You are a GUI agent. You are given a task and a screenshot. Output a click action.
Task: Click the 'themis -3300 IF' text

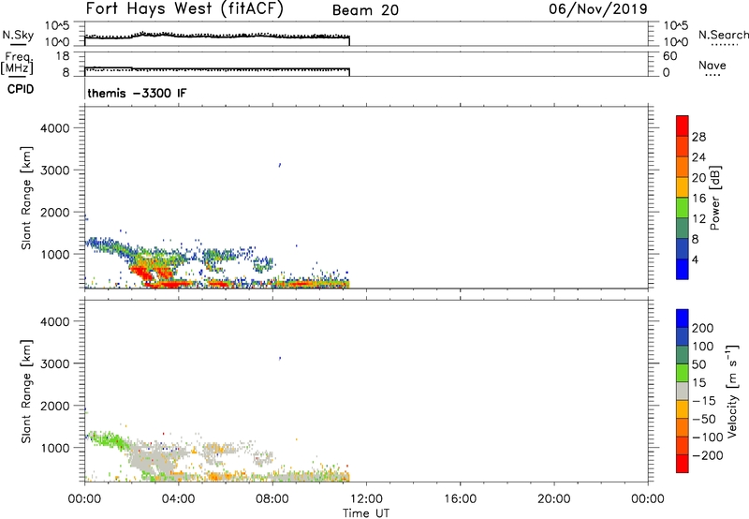coord(137,93)
